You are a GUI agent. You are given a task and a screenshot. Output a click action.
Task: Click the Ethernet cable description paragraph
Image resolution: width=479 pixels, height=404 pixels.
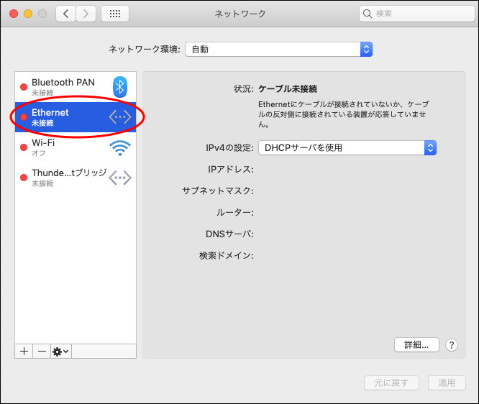[x=343, y=114]
